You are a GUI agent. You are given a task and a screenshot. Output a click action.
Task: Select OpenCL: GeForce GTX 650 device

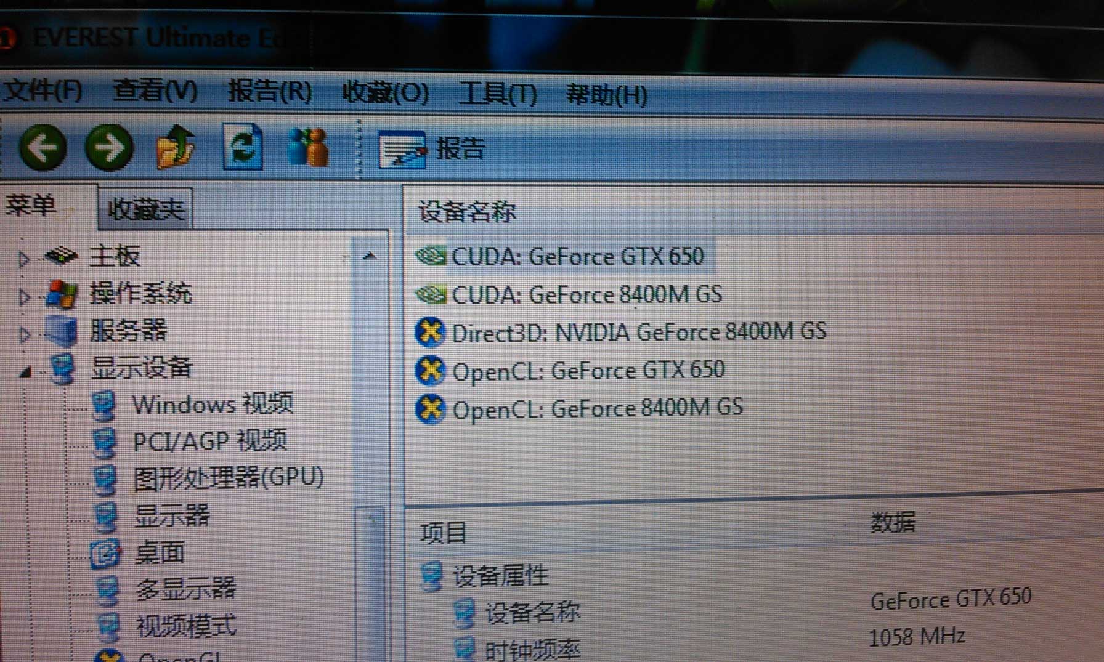point(588,371)
